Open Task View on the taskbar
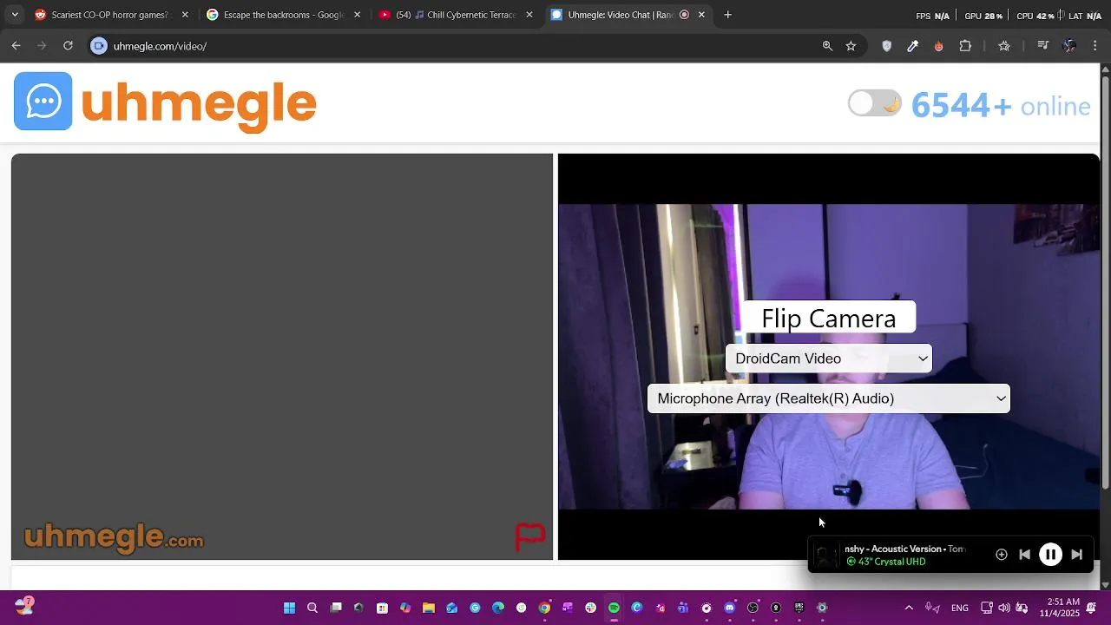The width and height of the screenshot is (1111, 625). click(336, 608)
